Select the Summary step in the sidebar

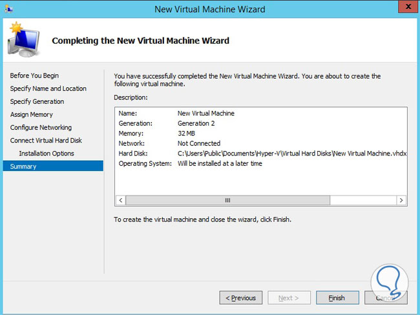pos(23,166)
